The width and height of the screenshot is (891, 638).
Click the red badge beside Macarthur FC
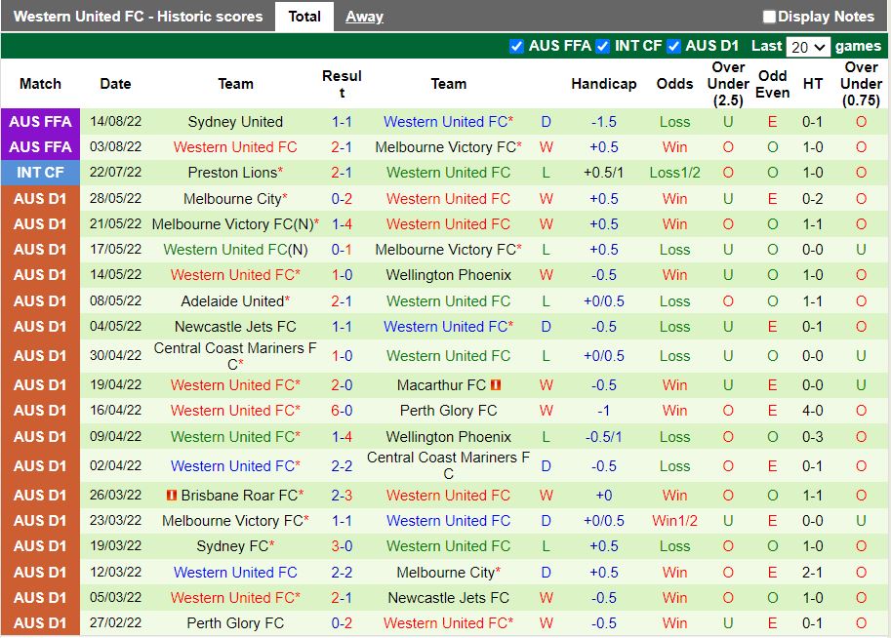point(496,383)
